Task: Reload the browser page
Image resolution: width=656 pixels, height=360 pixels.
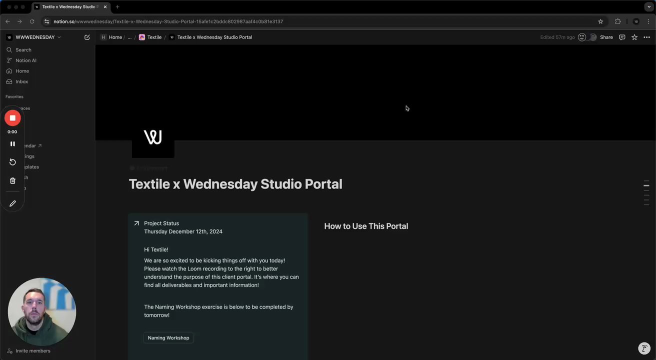Action: 32,21
